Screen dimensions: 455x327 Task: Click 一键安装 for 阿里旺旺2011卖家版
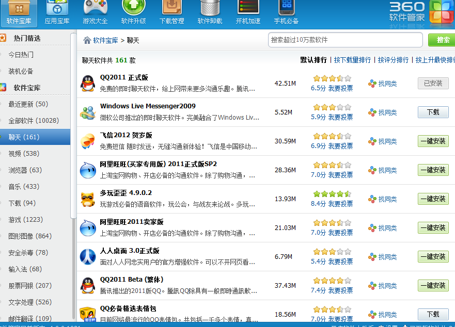click(x=433, y=227)
